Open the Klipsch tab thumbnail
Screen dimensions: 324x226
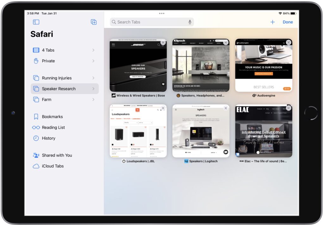tap(201, 65)
